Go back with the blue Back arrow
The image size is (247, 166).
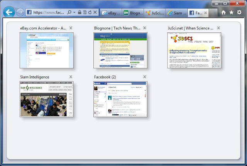coord(9,12)
